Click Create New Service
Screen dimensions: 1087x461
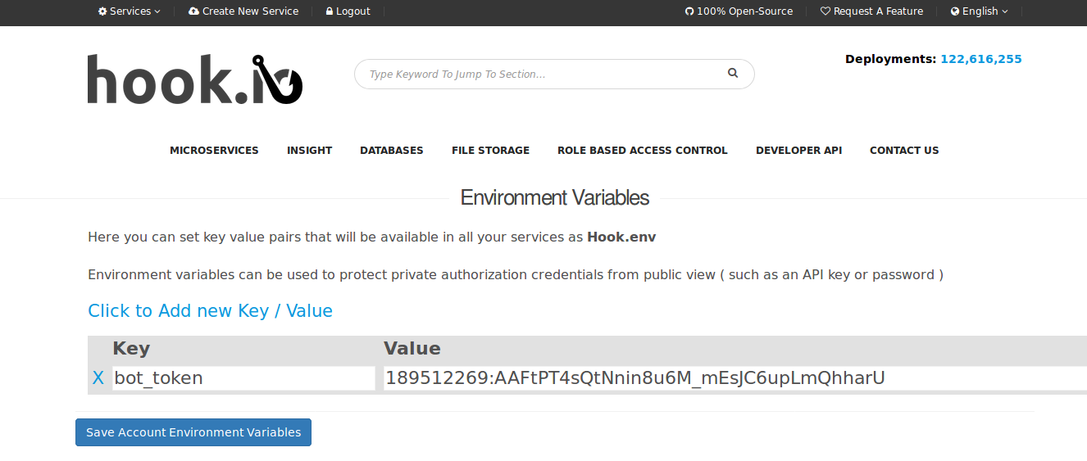coord(243,11)
